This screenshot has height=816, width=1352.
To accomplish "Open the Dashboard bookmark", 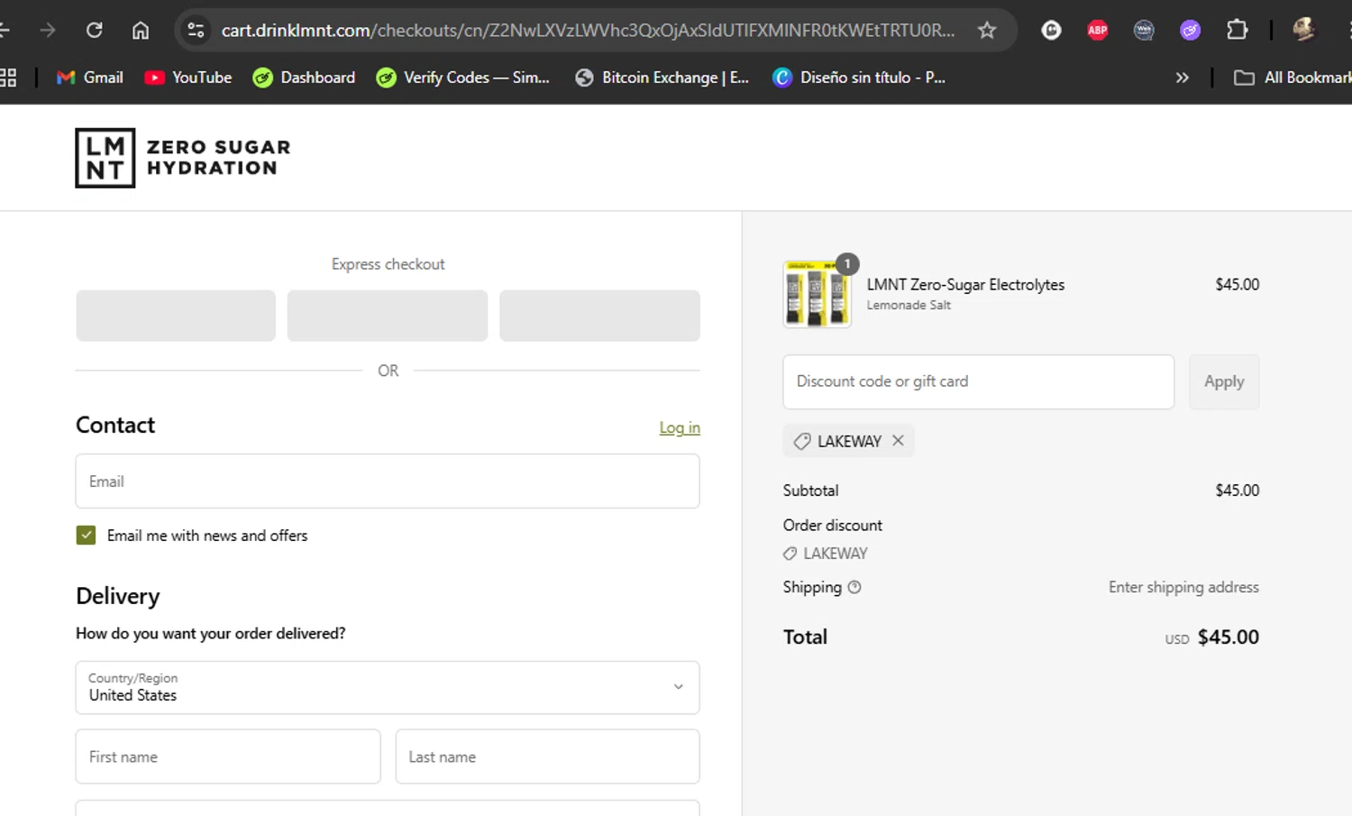I will [x=304, y=78].
